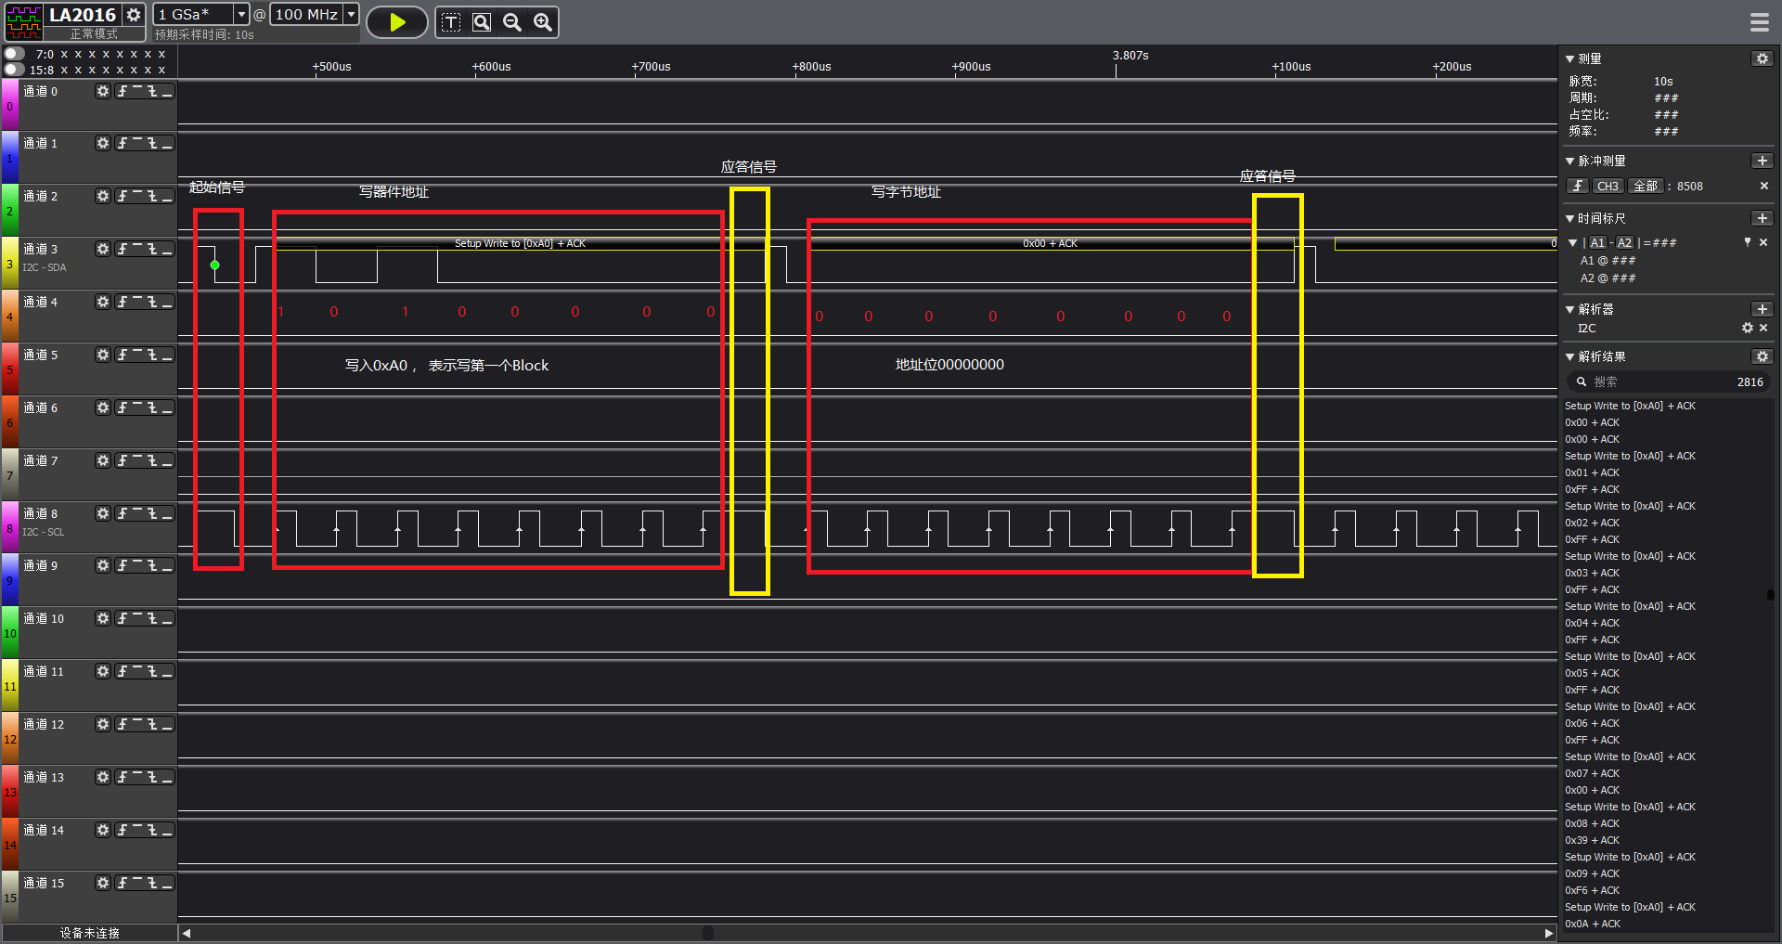
Task: Select the '0x01 + ACK' result row
Action: [1592, 472]
